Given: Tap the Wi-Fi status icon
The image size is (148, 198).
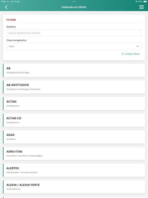Looking at the screenshot, I should [x=136, y=2].
